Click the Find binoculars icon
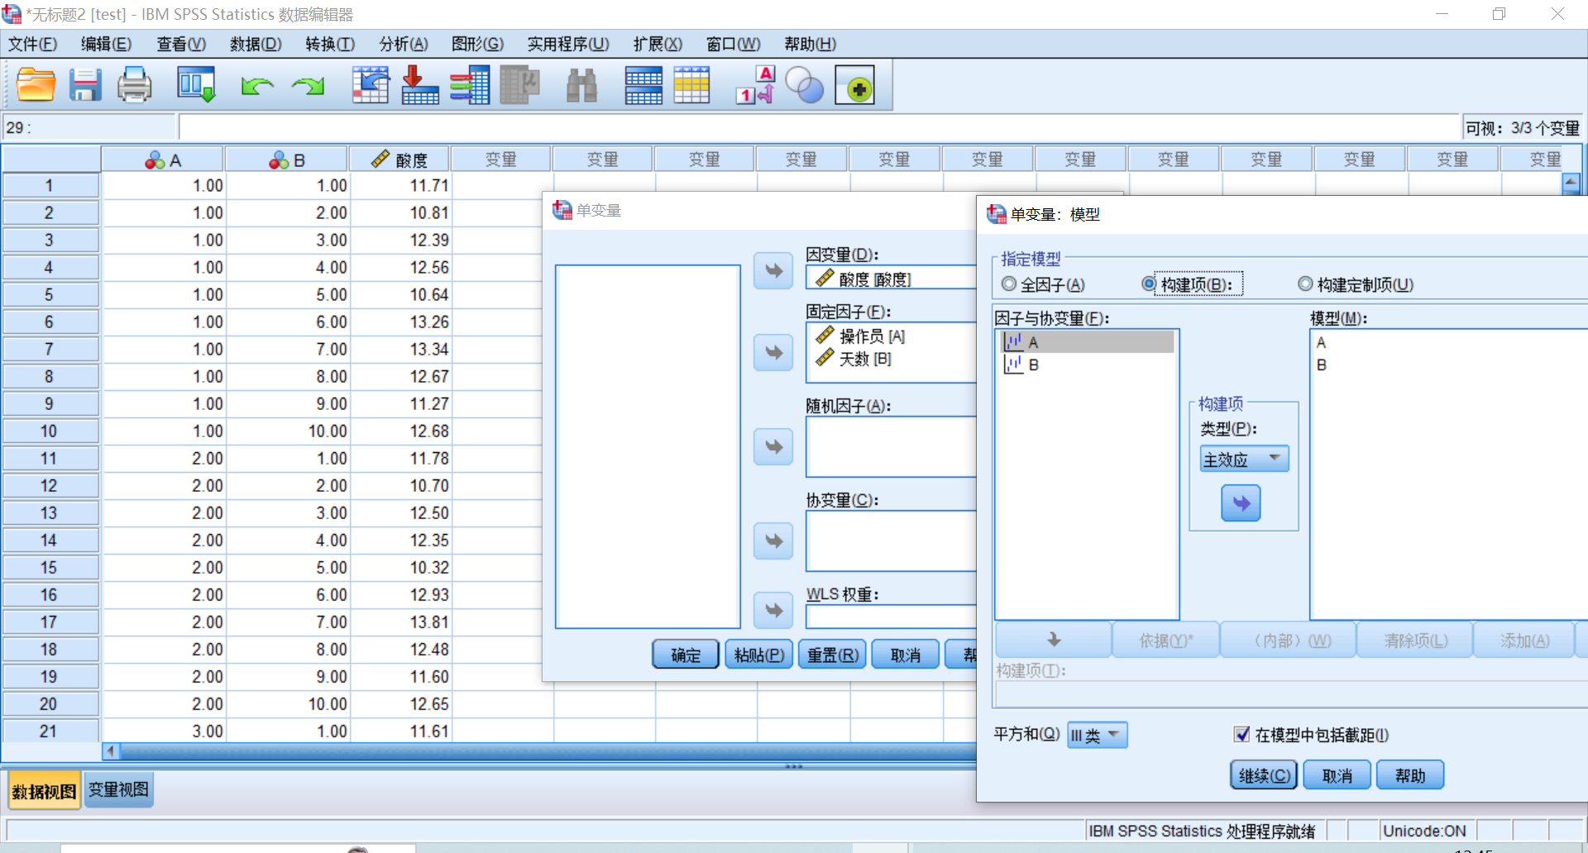The width and height of the screenshot is (1588, 853). pos(581,85)
